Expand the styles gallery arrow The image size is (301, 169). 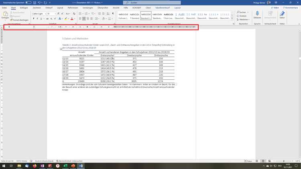tap(232, 19)
